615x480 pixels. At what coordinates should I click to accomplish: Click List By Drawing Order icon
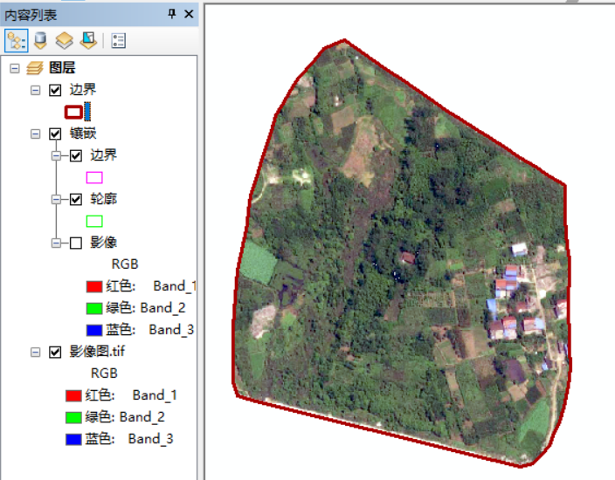coord(16,40)
